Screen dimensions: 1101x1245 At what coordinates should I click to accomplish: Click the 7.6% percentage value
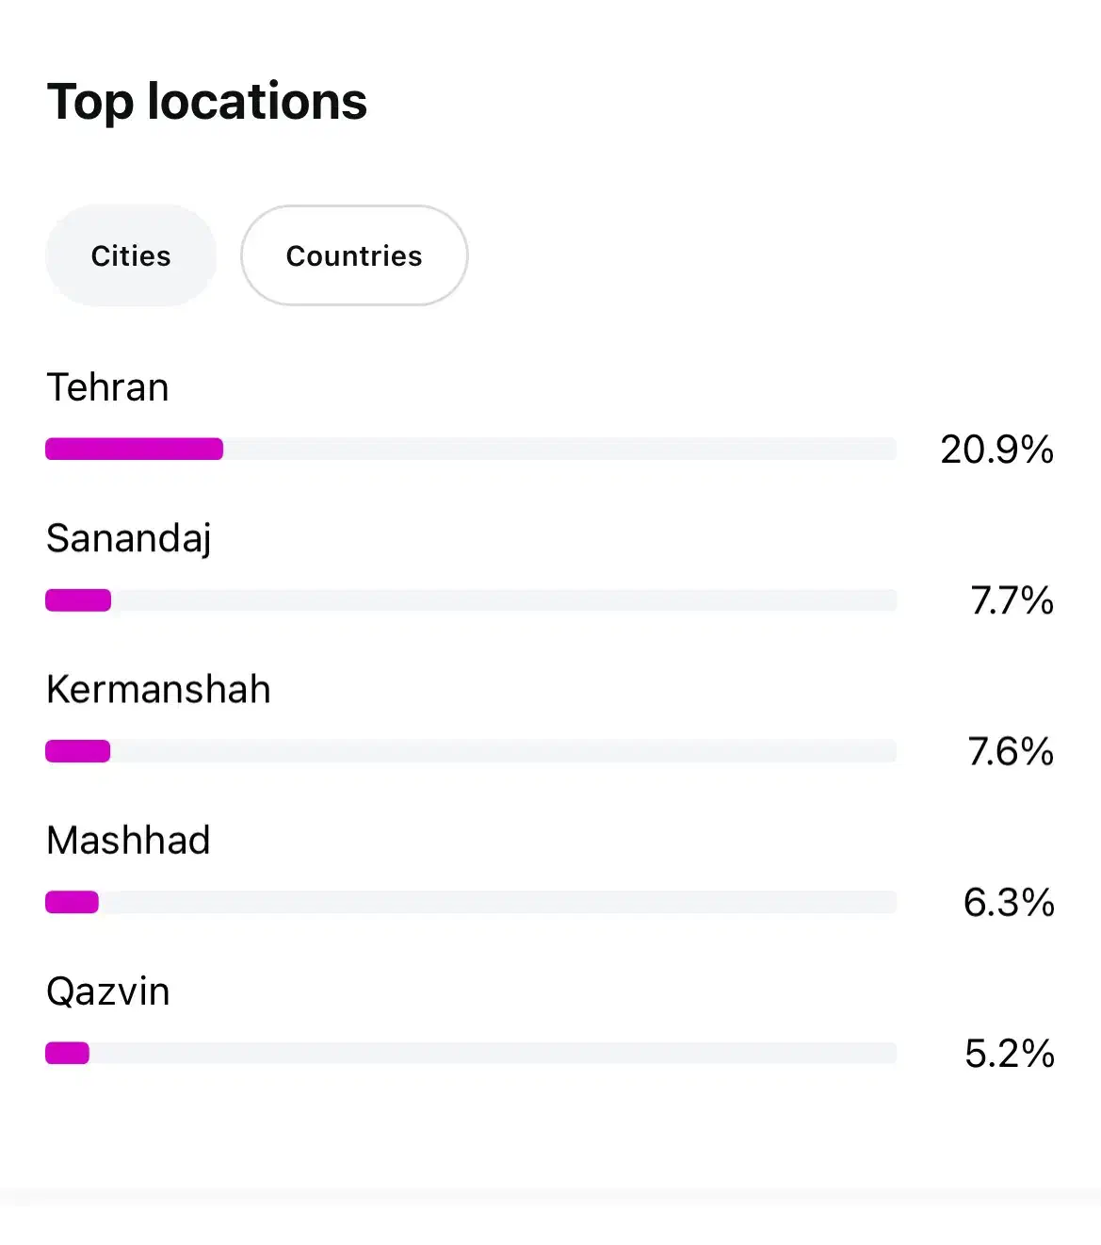[1011, 751]
